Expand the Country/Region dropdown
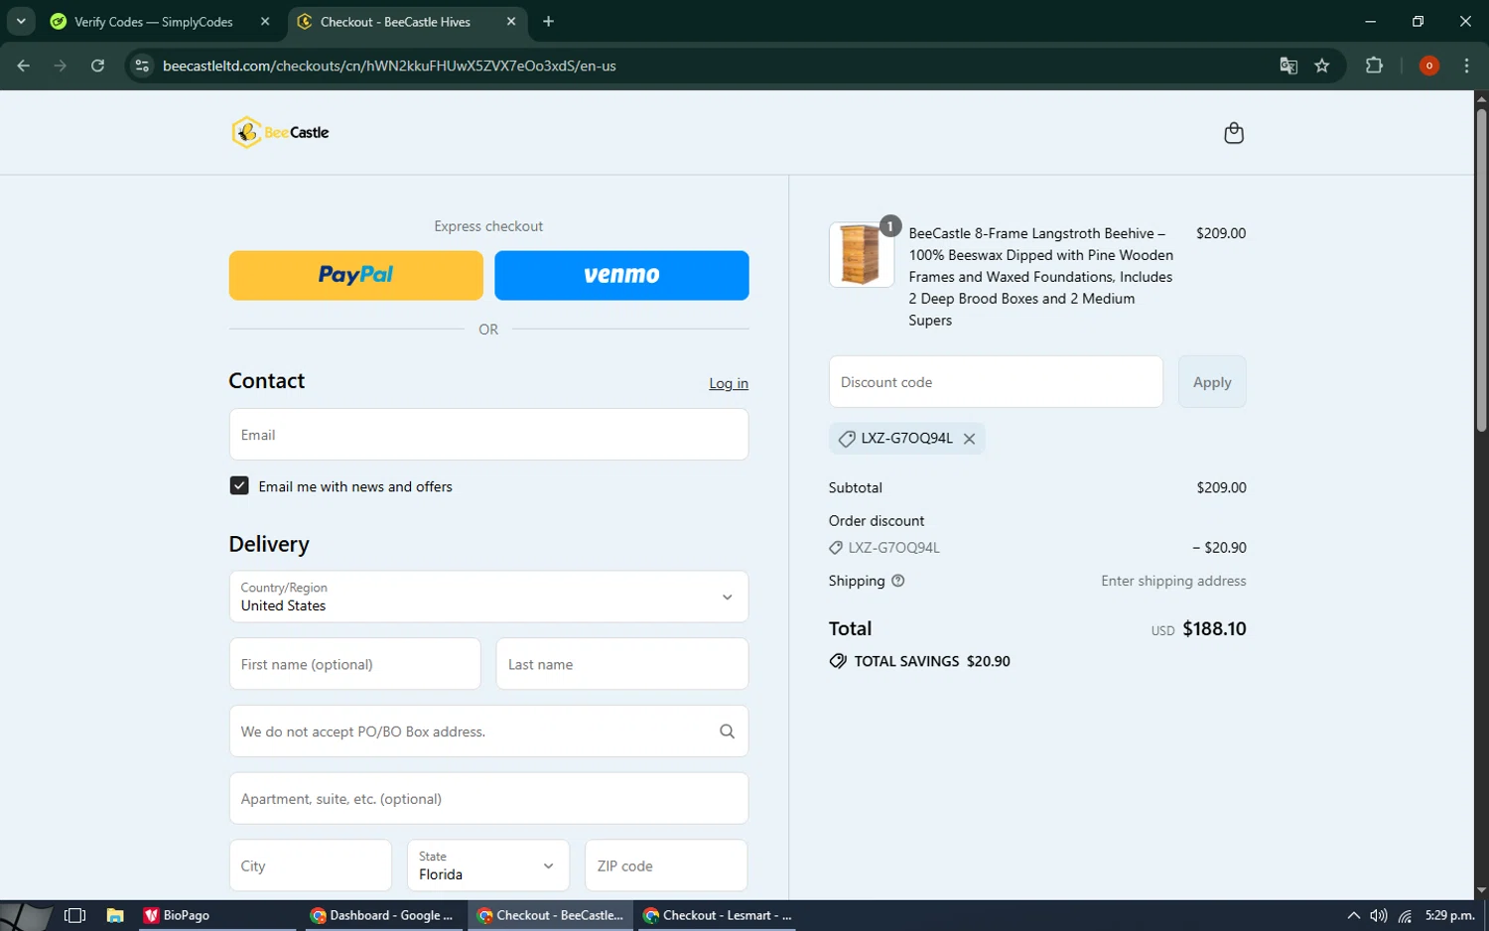The width and height of the screenshot is (1489, 931). click(488, 597)
